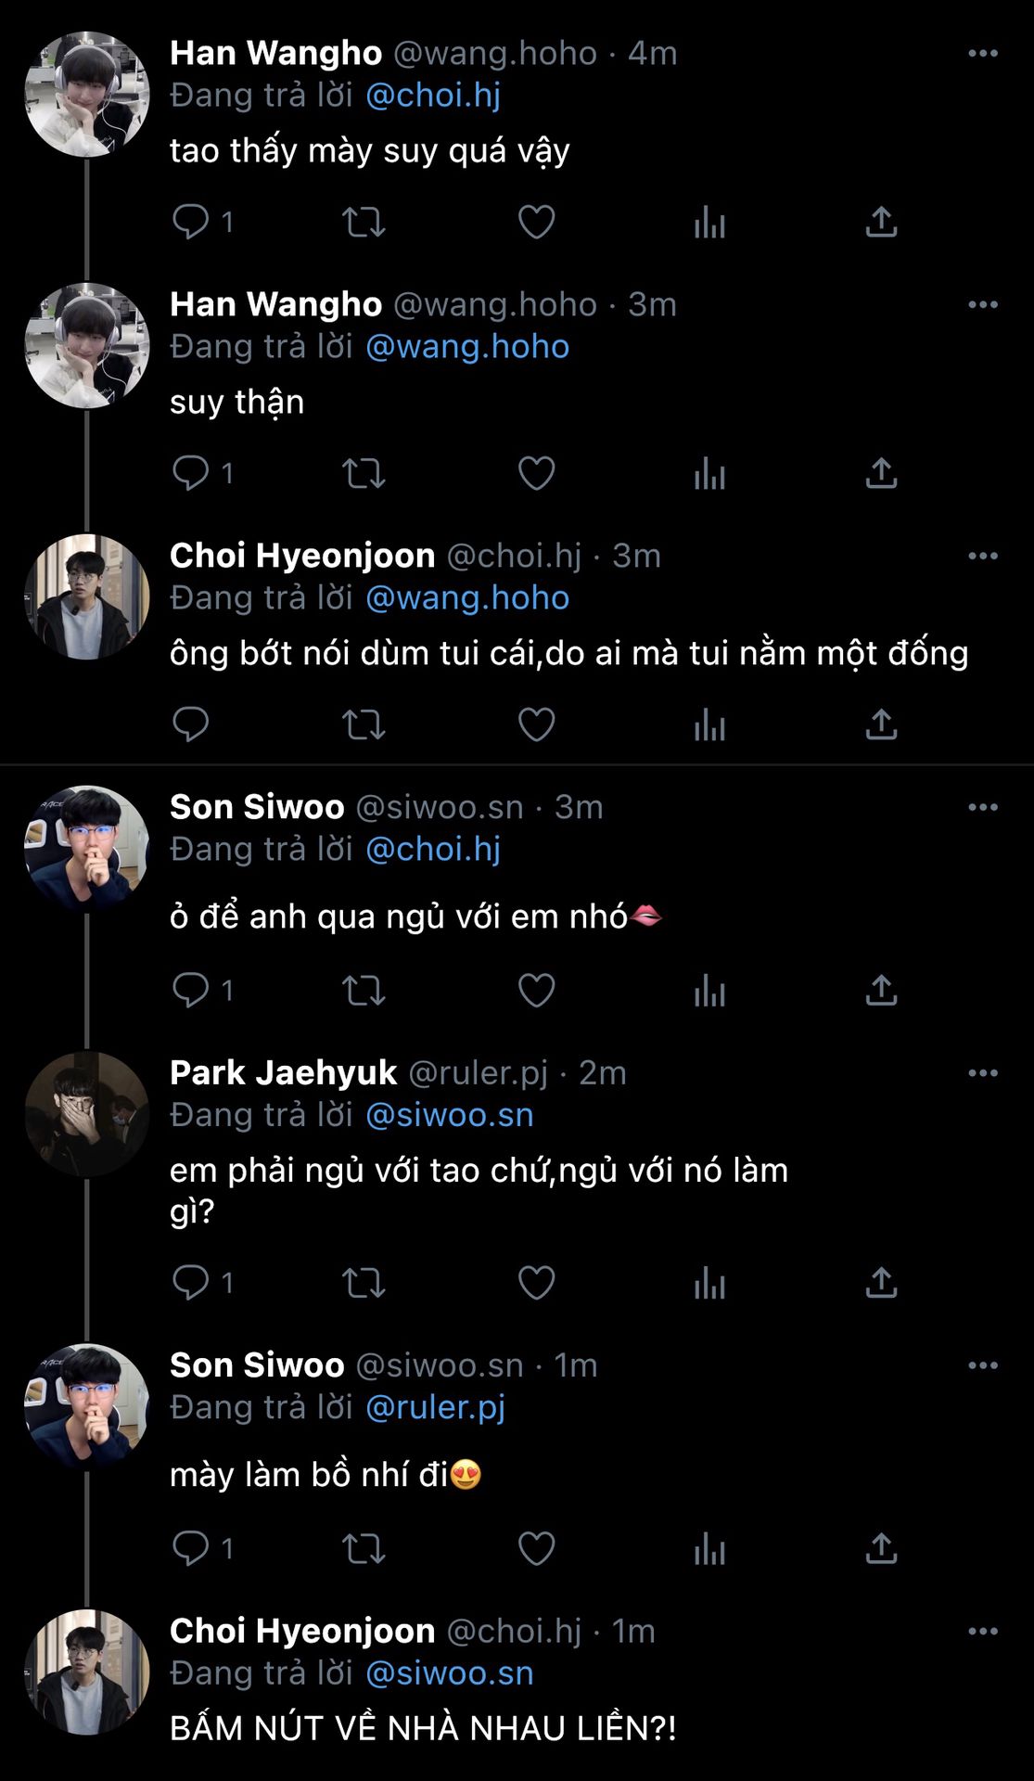Open Son Siwoo's avatar on "ngủ với em" tweet

(87, 848)
